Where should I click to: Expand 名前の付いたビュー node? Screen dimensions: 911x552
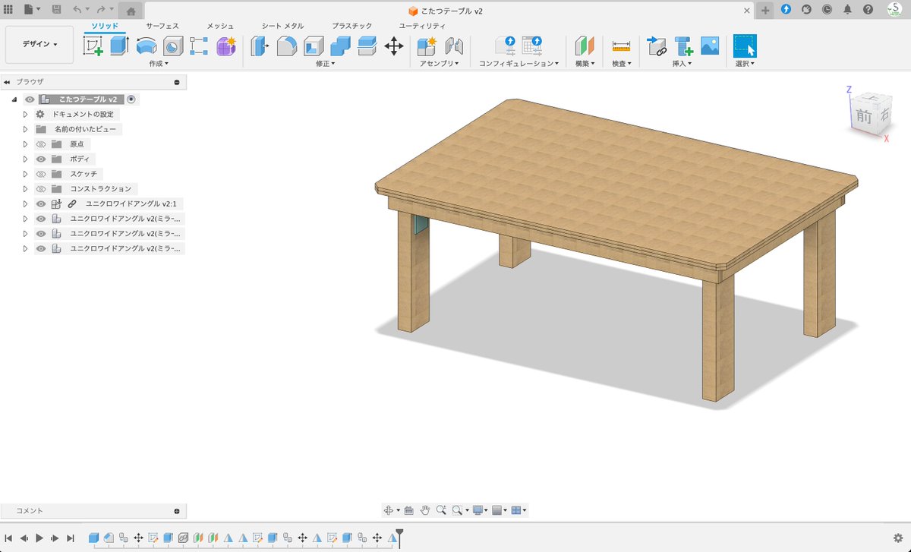[x=25, y=129]
